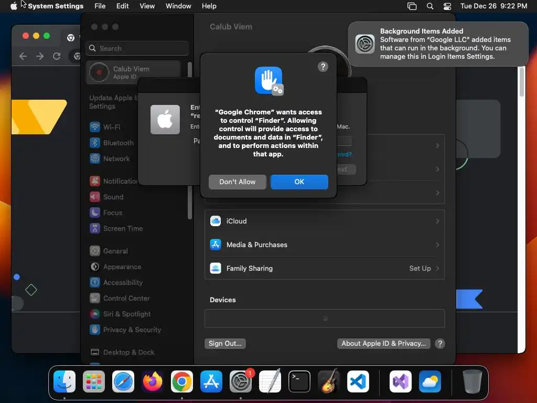Image resolution: width=537 pixels, height=403 pixels.
Task: Open Safari from the Dock
Action: point(123,381)
